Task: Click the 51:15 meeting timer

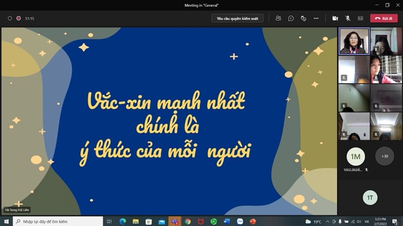Action: pos(29,18)
